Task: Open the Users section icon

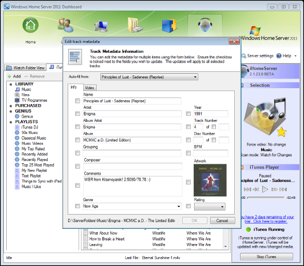Action: tap(65, 25)
